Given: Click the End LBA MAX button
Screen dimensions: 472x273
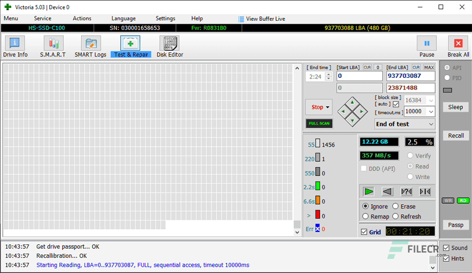Looking at the screenshot, I should [x=429, y=67].
